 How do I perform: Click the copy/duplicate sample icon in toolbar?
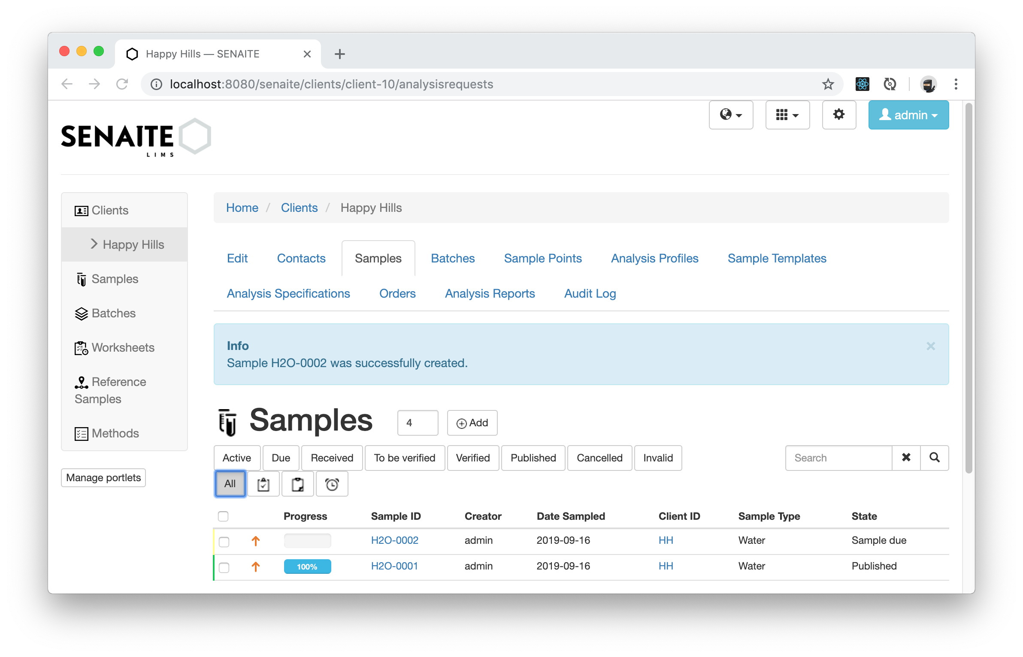click(297, 484)
